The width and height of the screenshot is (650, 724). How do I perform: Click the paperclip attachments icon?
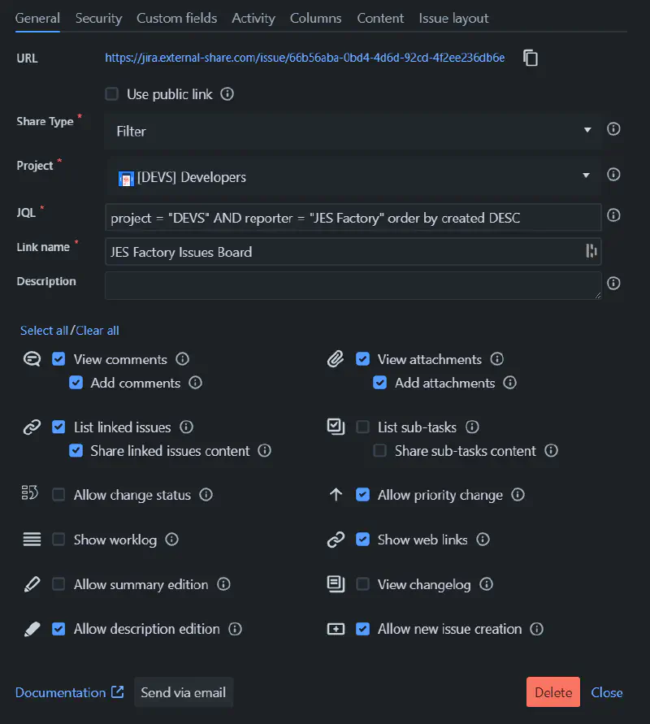coord(336,359)
